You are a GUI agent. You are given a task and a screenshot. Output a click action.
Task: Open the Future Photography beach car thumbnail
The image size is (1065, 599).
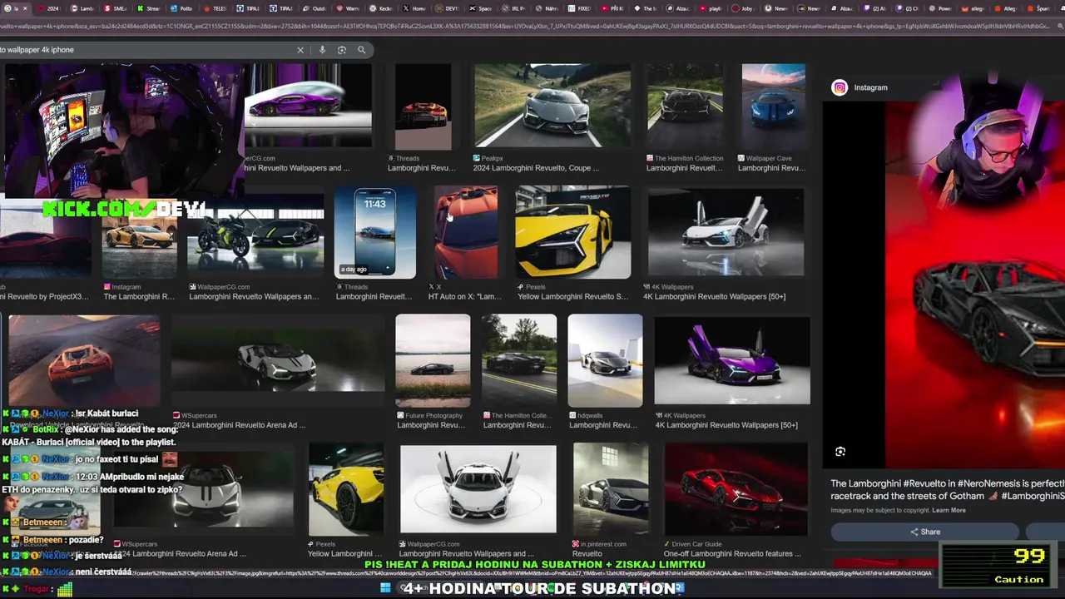pyautogui.click(x=433, y=360)
